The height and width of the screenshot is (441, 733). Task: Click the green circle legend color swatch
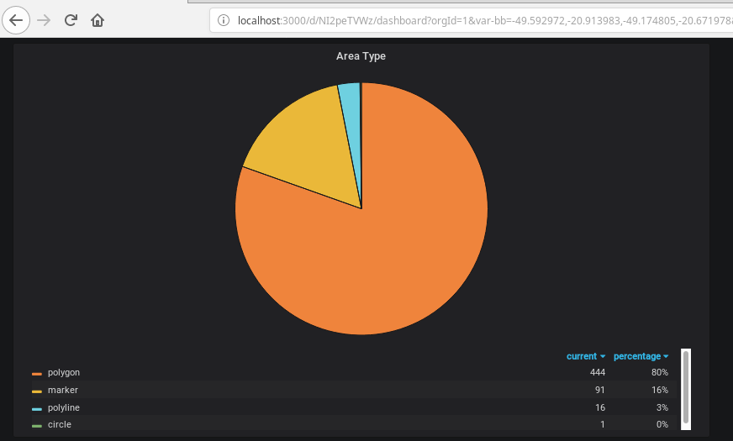[37, 426]
